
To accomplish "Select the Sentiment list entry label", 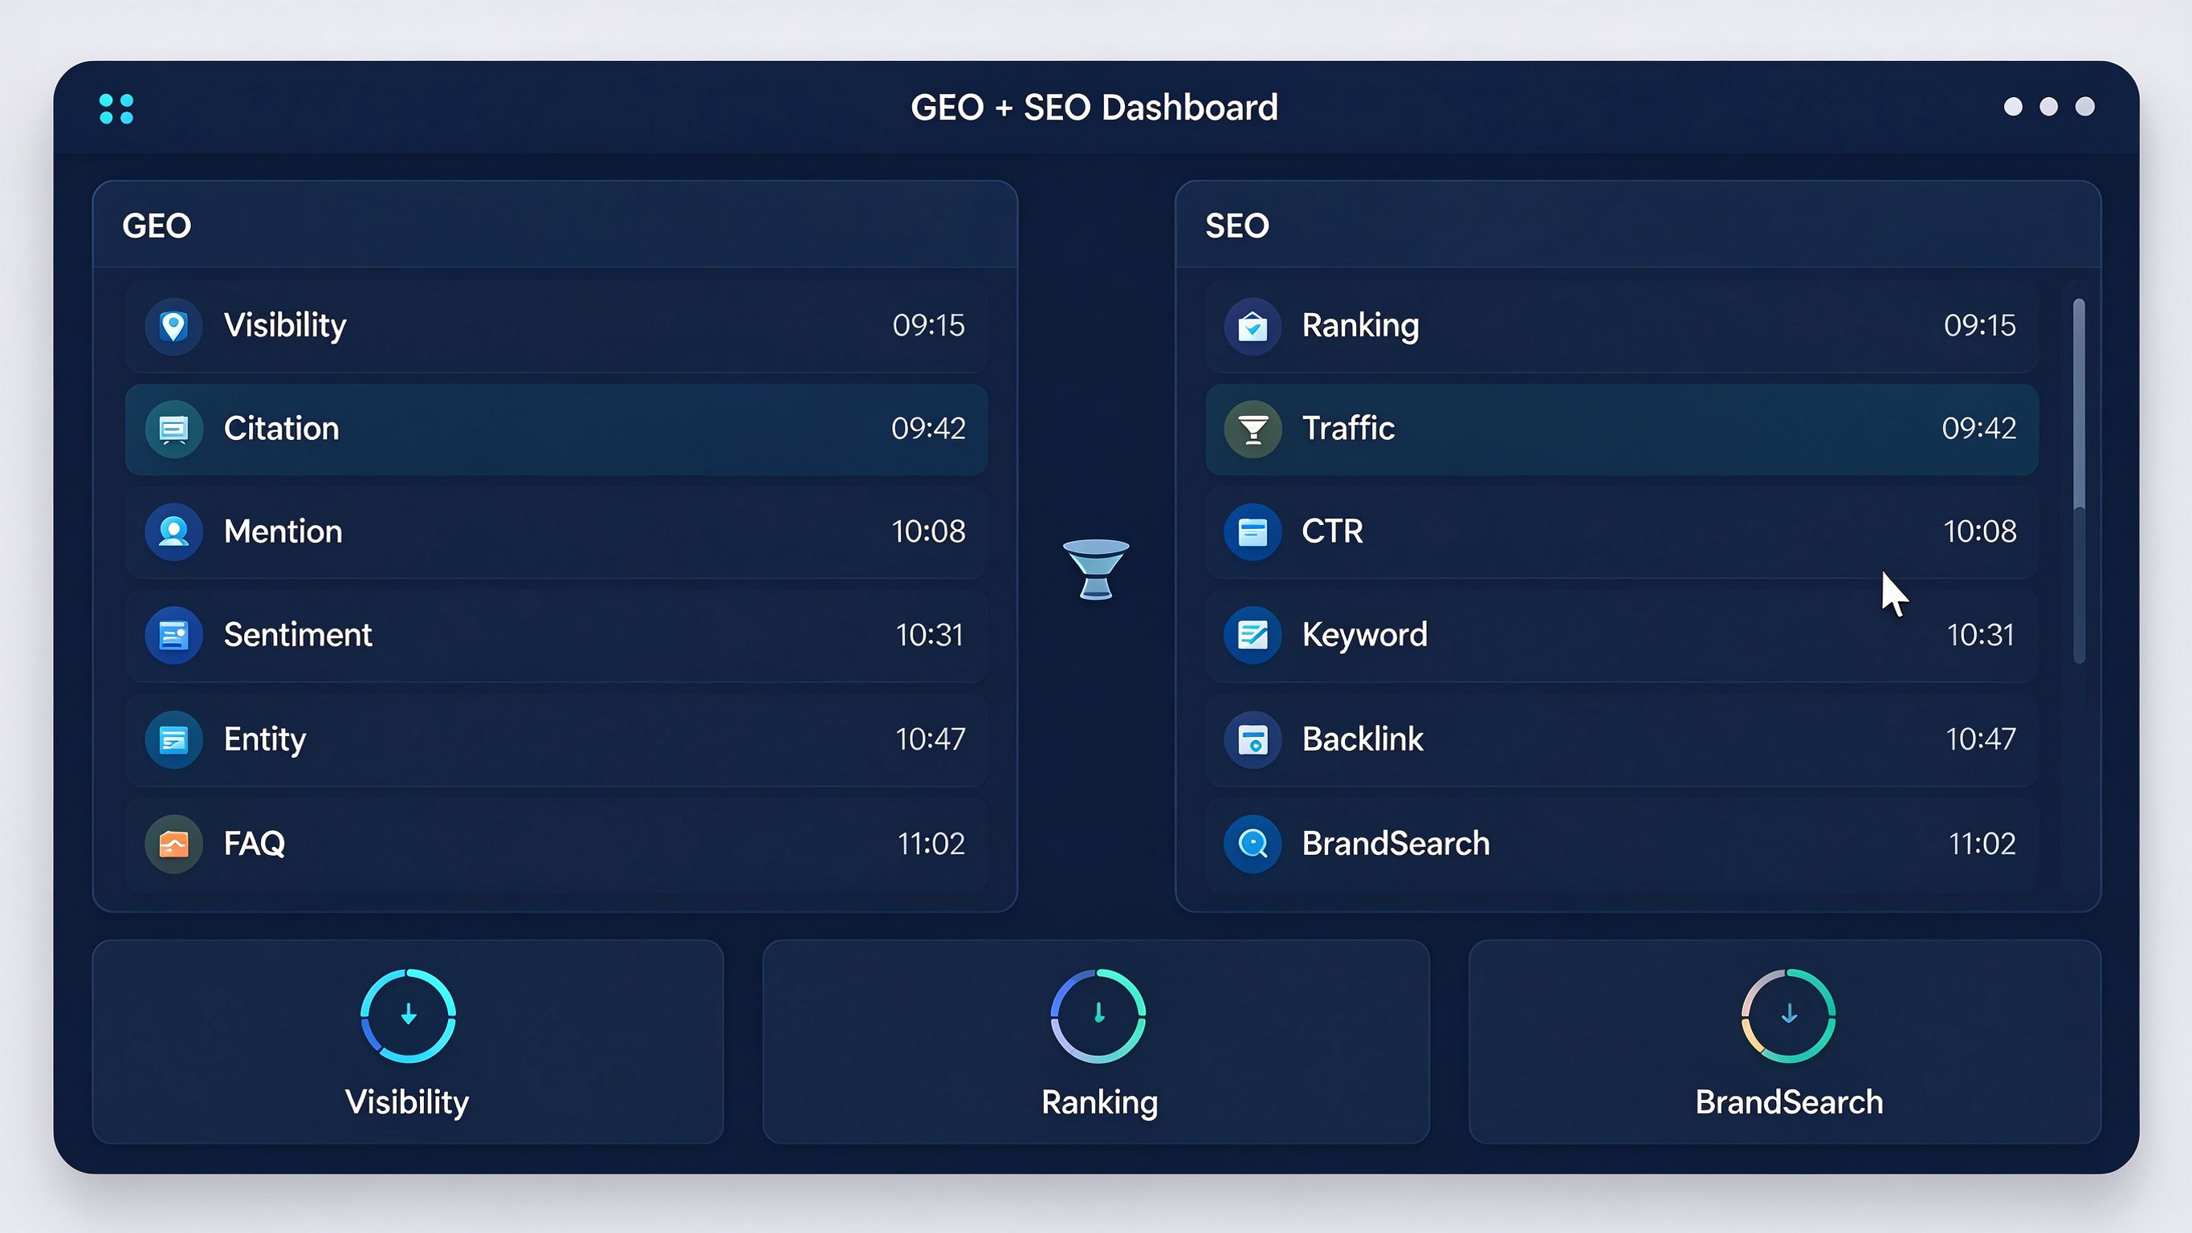I will click(x=298, y=635).
